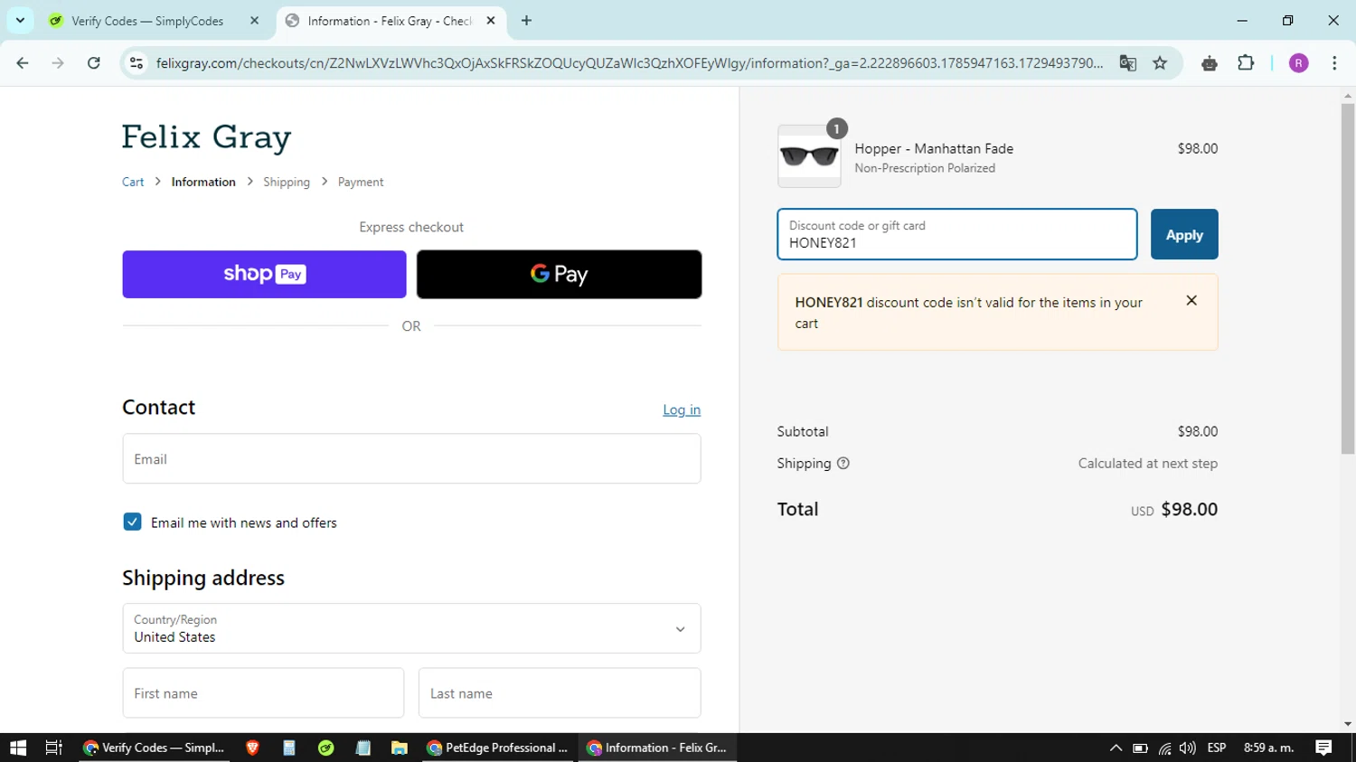Click the Log in link
The width and height of the screenshot is (1356, 762).
pos(682,409)
